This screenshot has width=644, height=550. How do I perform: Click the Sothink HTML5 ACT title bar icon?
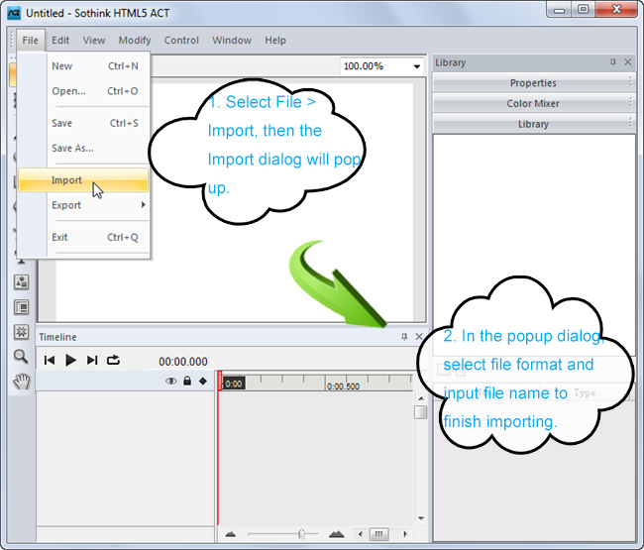(15, 13)
